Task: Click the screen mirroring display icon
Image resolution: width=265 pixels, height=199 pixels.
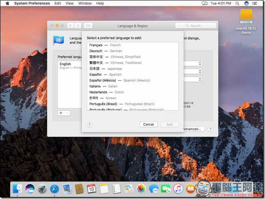Action: point(205,3)
